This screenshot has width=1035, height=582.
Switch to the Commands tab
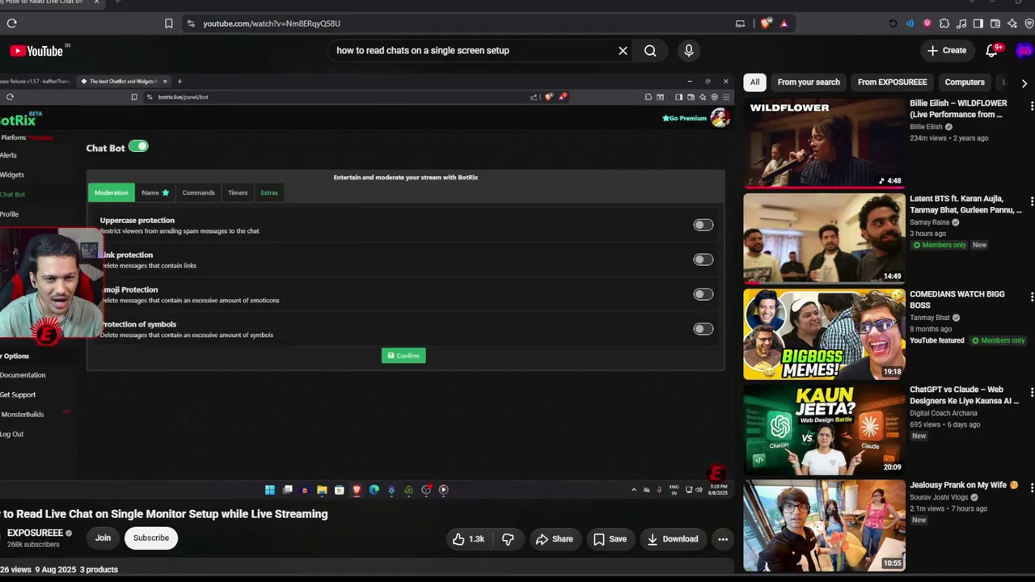[198, 192]
